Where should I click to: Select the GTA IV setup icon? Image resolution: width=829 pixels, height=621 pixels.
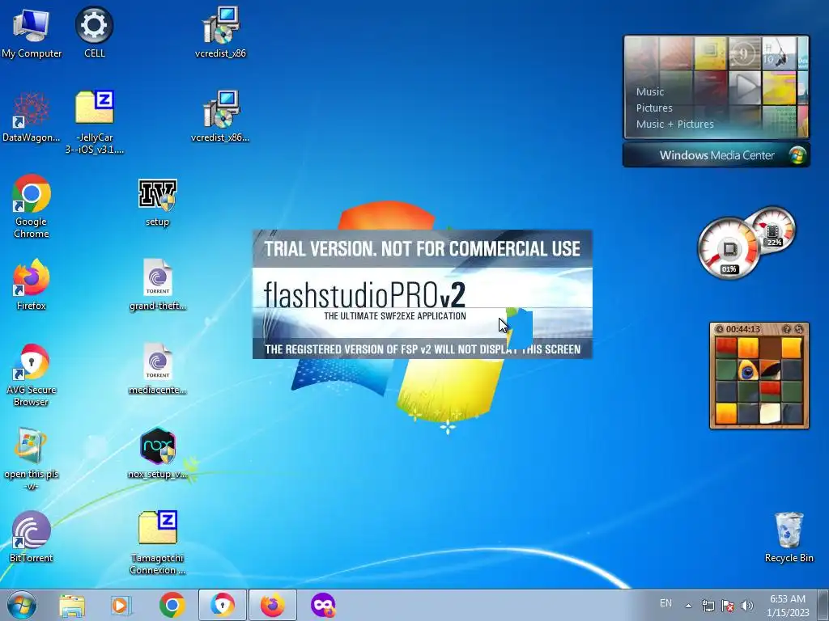click(158, 201)
